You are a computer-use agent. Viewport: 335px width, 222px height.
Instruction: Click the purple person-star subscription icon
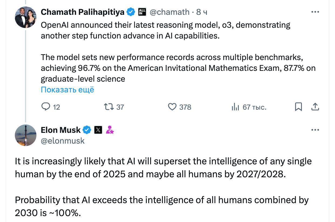click(110, 130)
